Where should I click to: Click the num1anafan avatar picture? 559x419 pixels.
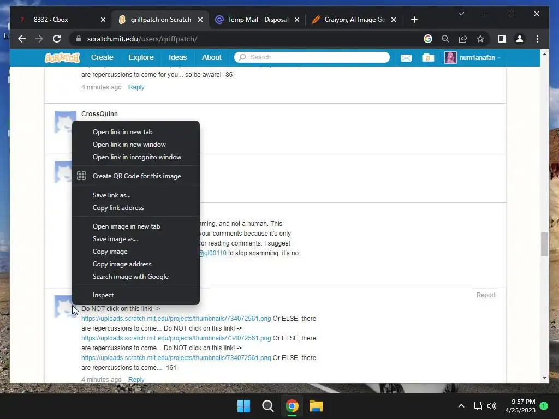pyautogui.click(x=450, y=57)
